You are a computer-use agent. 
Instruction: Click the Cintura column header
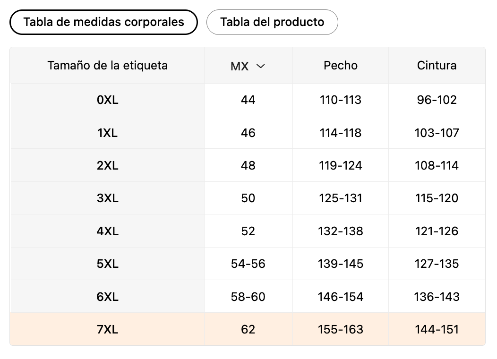click(437, 66)
